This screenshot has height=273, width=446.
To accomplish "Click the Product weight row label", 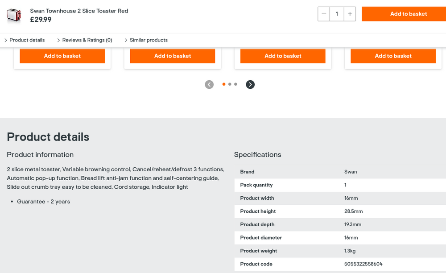I will [258, 251].
